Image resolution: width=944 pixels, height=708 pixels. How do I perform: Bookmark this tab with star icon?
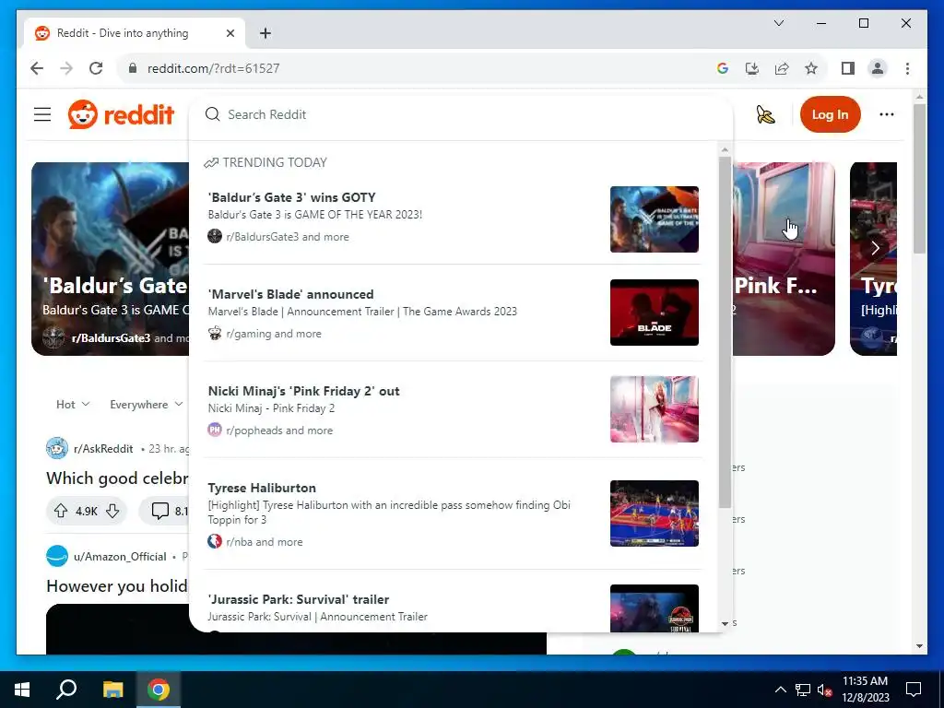(811, 68)
